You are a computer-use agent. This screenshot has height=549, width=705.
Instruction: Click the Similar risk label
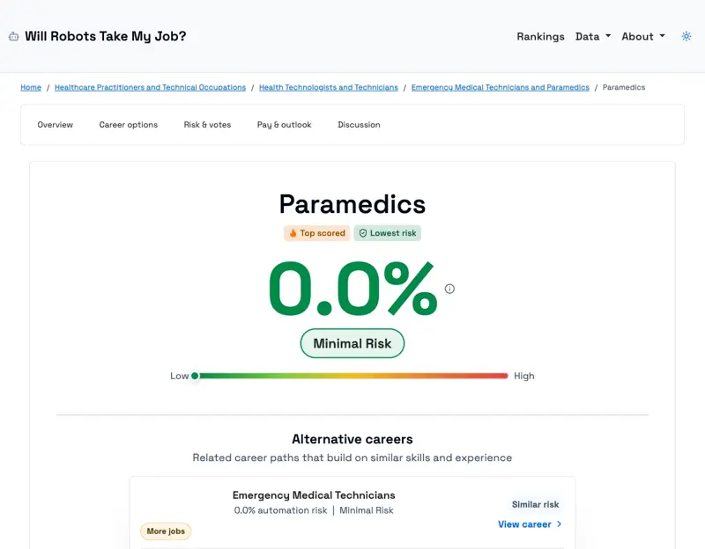pyautogui.click(x=535, y=504)
